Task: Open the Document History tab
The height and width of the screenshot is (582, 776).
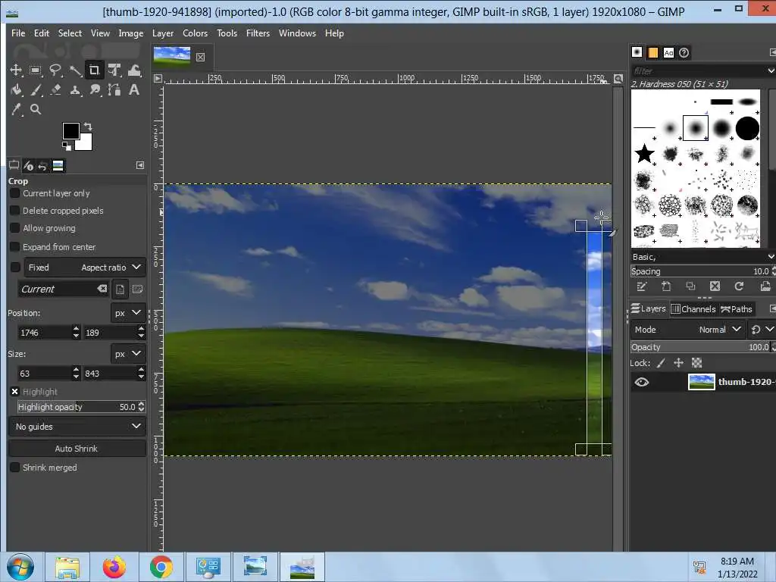Action: click(684, 52)
